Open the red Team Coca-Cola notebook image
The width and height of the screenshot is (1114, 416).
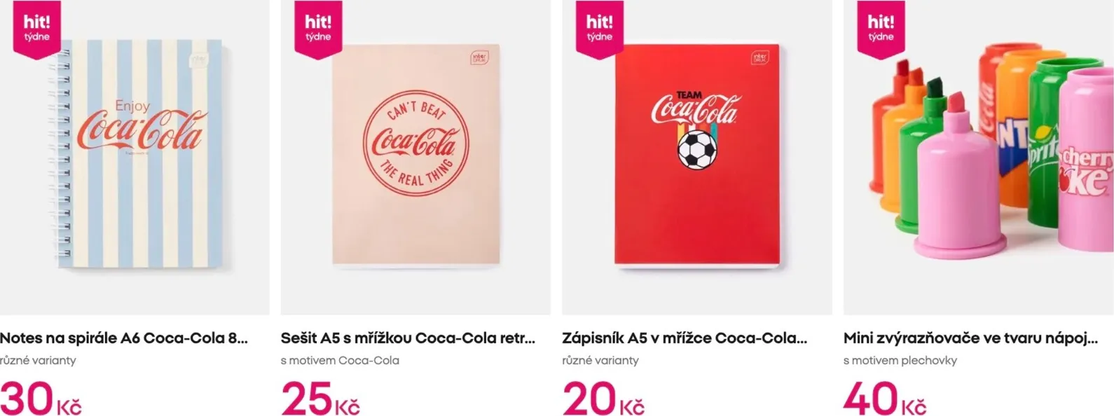pos(697,158)
